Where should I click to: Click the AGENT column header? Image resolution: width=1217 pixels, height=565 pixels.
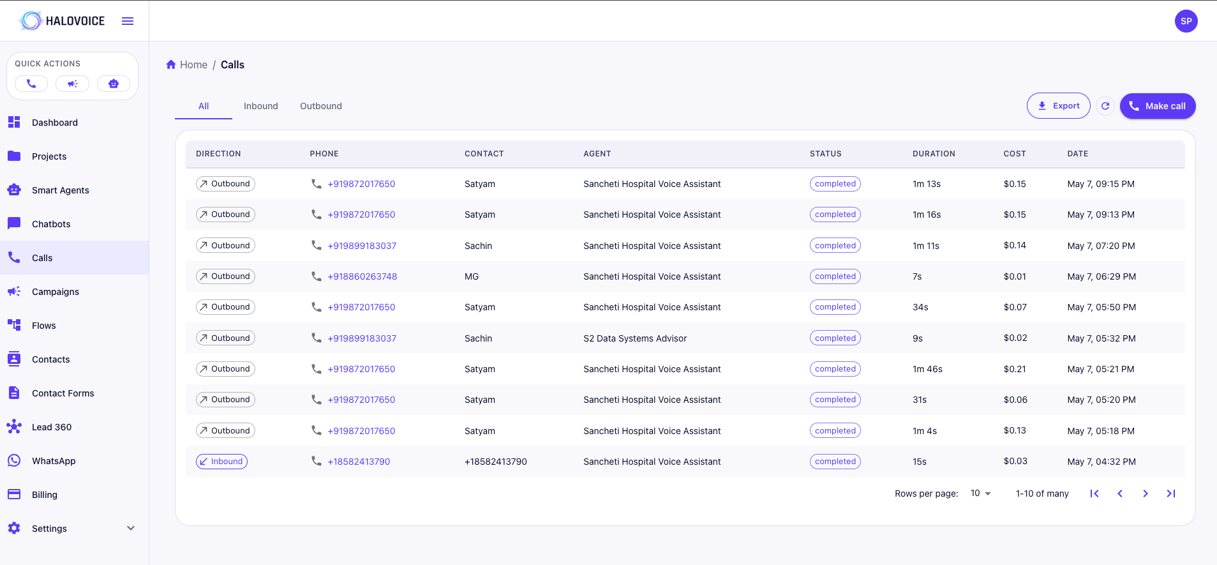tap(597, 154)
